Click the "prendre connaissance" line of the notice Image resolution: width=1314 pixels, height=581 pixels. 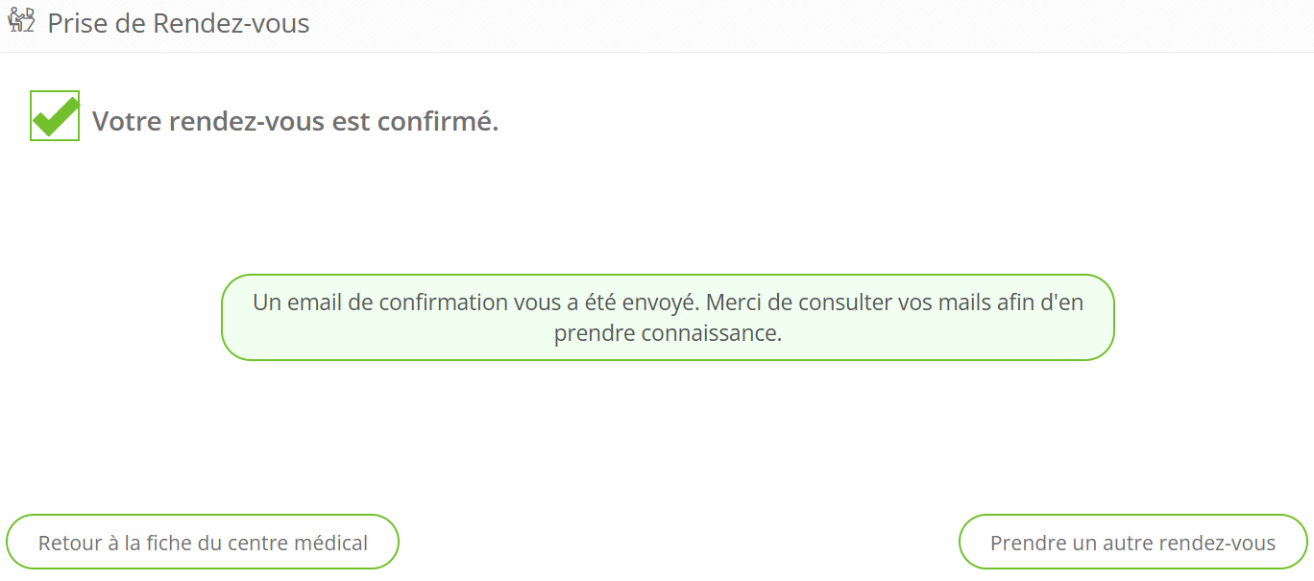click(668, 333)
